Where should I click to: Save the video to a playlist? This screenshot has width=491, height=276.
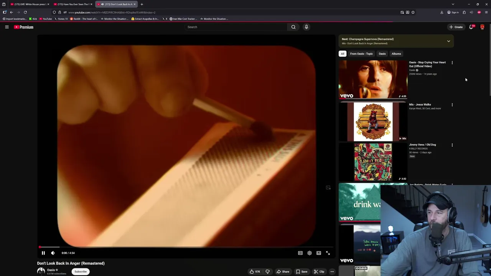pyautogui.click(x=302, y=271)
